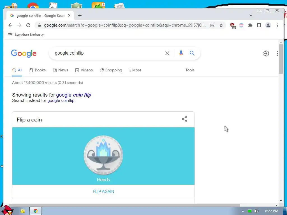Click the scrollbar down arrow
The image size is (287, 215).
(x=281, y=201)
